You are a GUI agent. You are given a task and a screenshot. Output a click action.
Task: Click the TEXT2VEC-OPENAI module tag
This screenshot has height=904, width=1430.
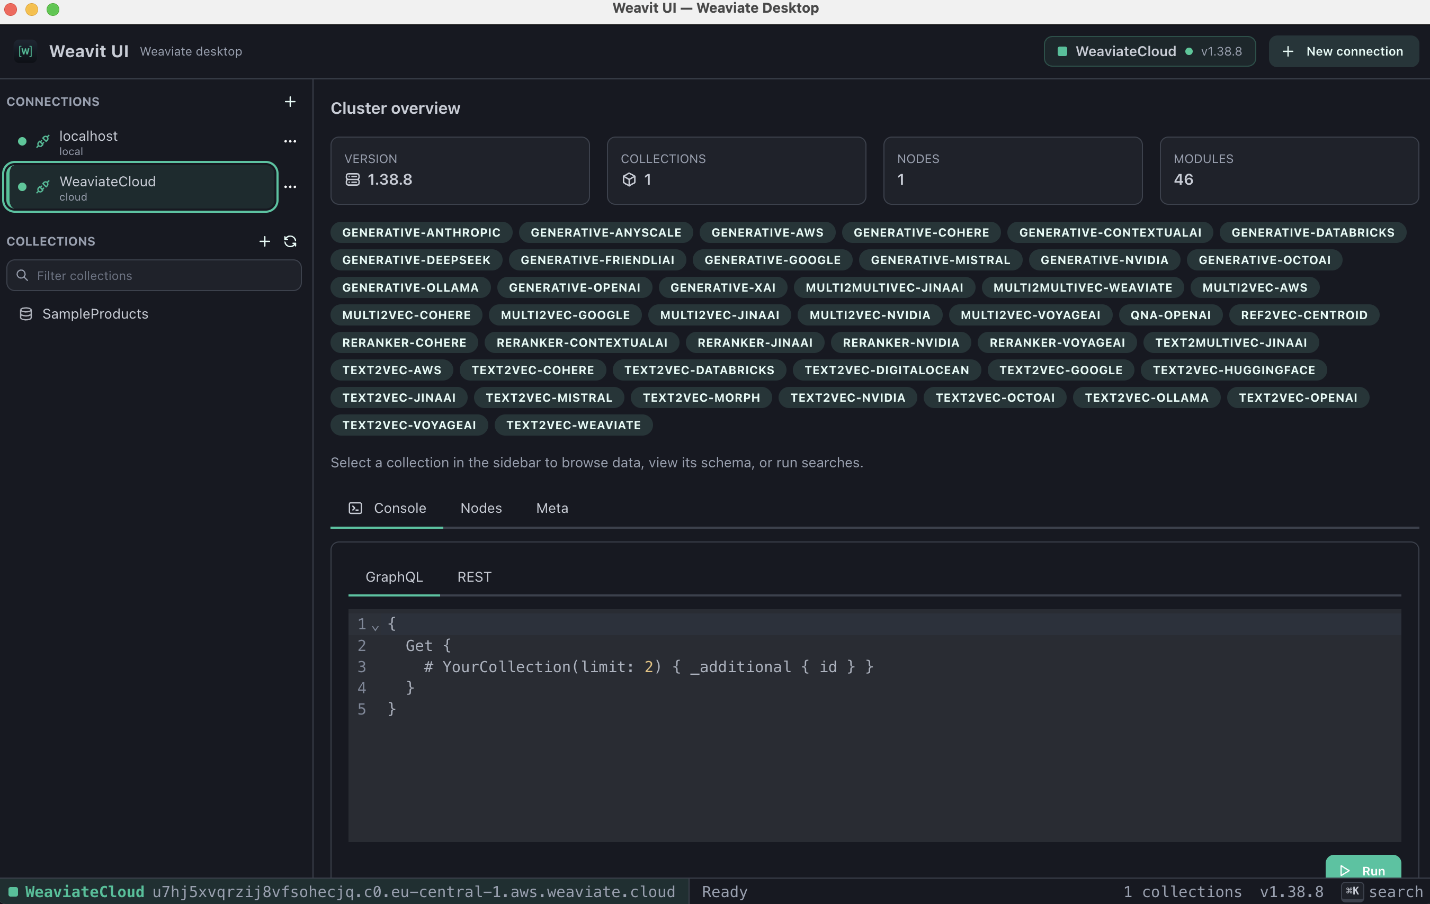tap(1298, 397)
